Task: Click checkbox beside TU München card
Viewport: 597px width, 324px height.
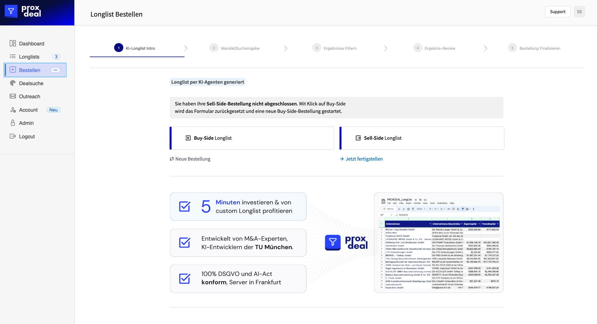Action: [185, 243]
